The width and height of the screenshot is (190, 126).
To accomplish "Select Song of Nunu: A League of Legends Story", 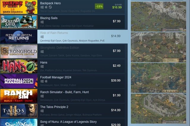I will [68, 122].
